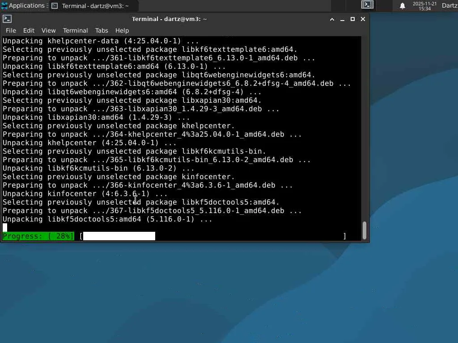Screen dimensions: 458x343
Task: Open the notification bell icon
Action: 402,6
